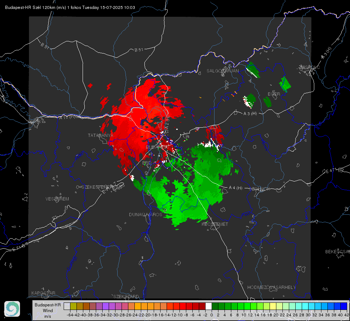This screenshot has width=350, height=321.
Task: Click the 20 value in the wind legend
Action: pos(276,315)
